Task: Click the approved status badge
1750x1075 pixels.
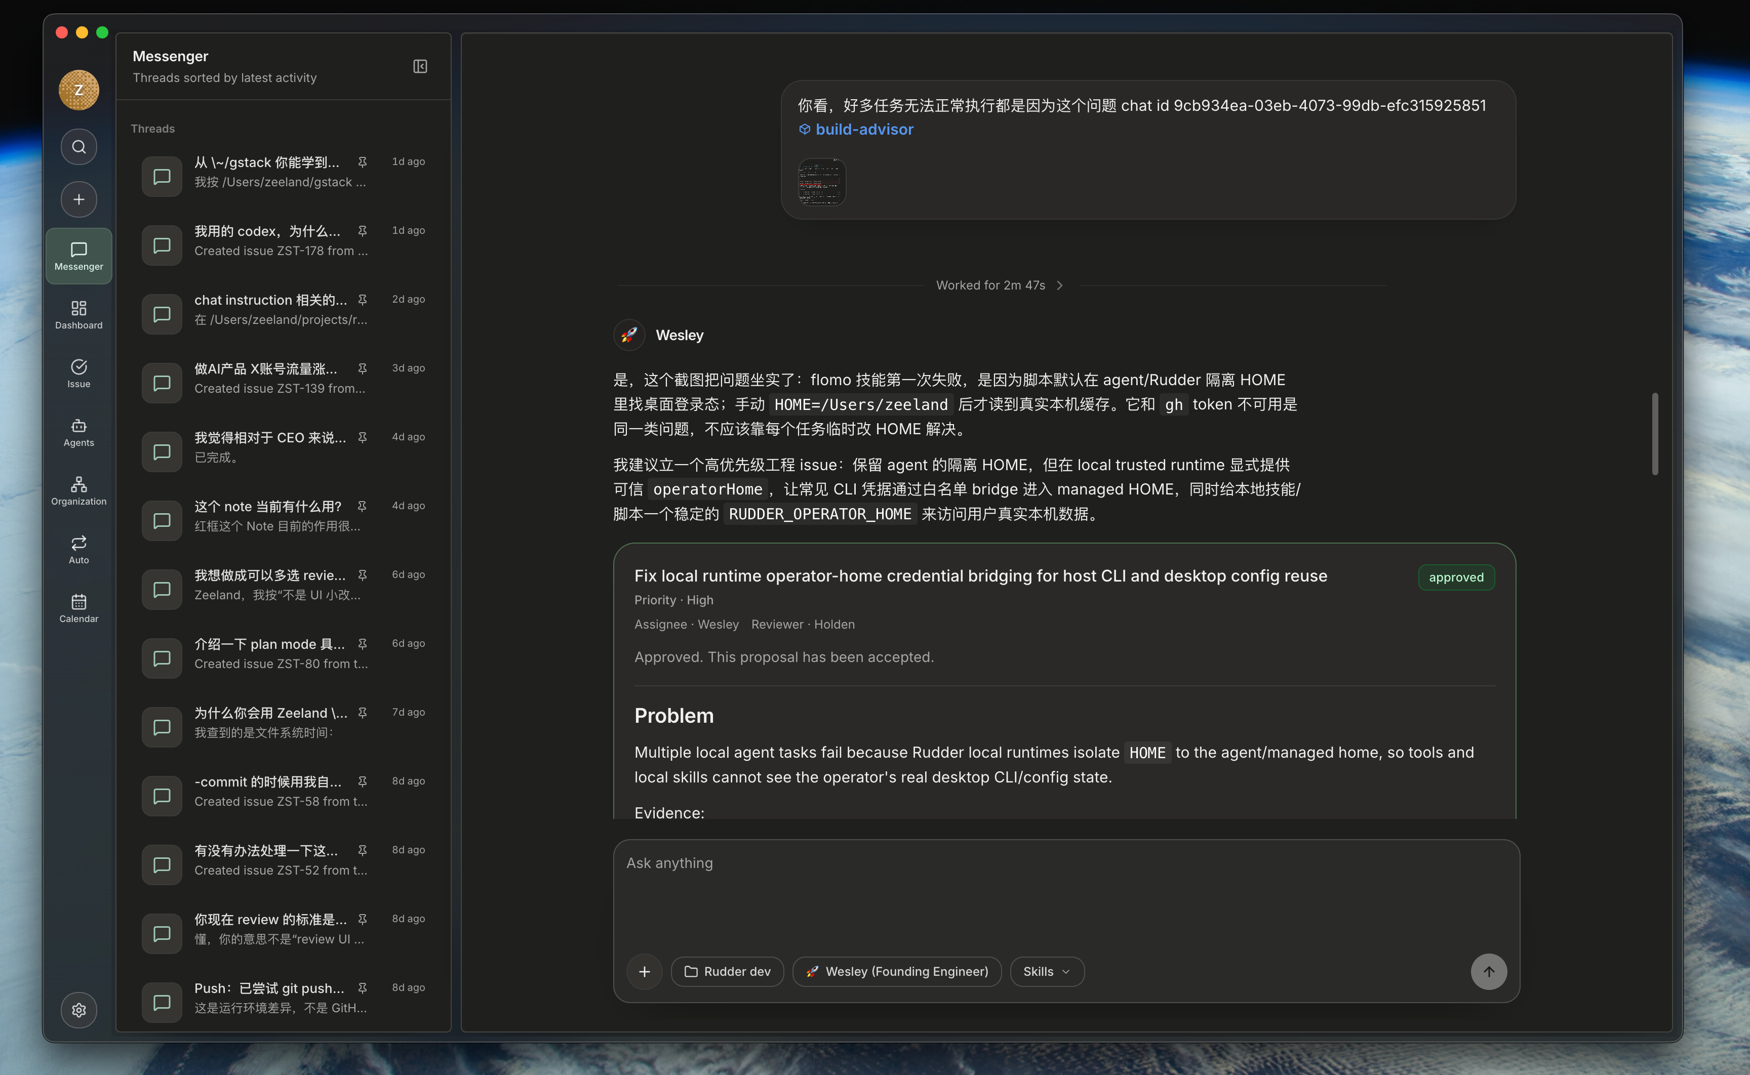Action: [1456, 577]
